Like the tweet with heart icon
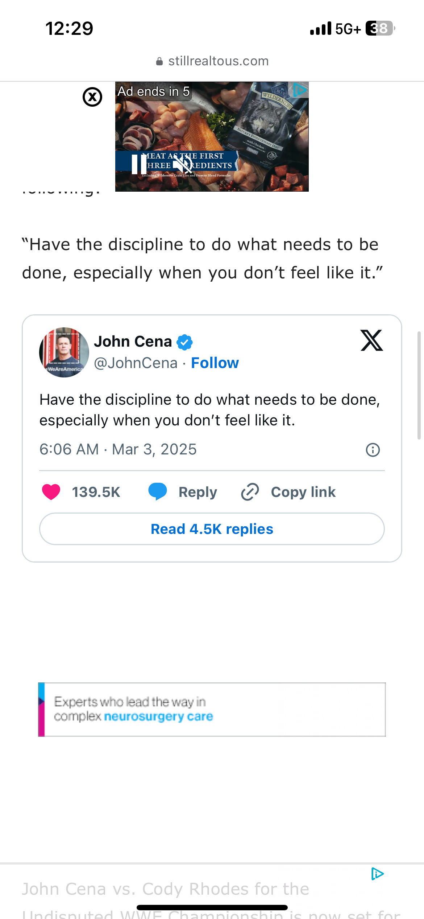424x919 pixels. [51, 492]
